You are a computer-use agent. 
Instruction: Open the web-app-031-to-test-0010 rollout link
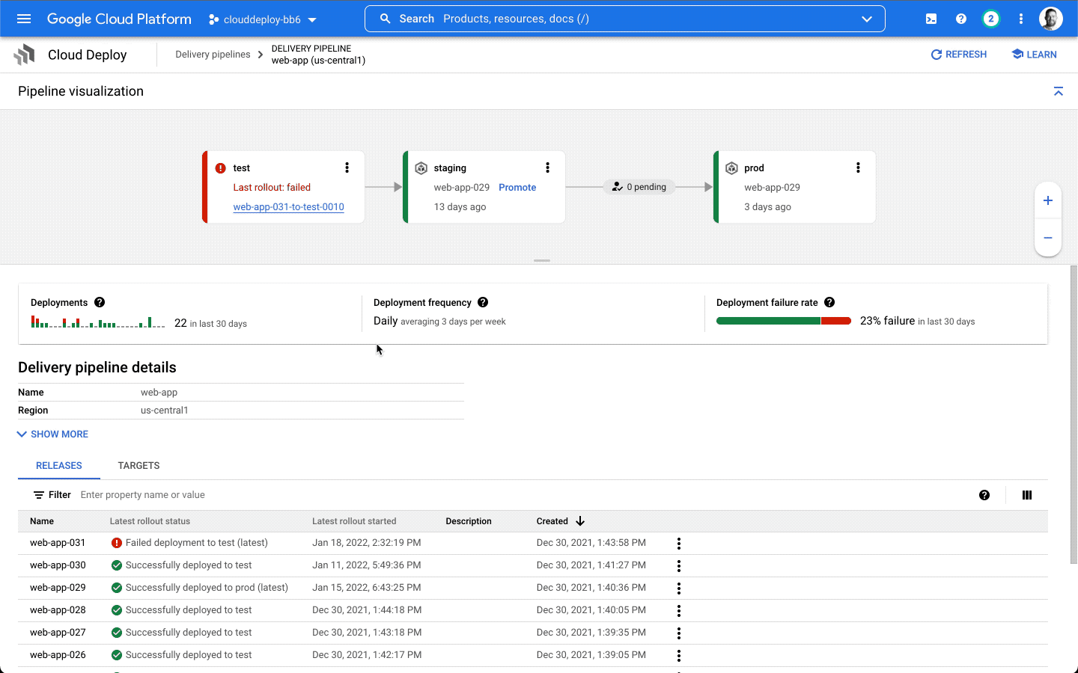pyautogui.click(x=288, y=207)
